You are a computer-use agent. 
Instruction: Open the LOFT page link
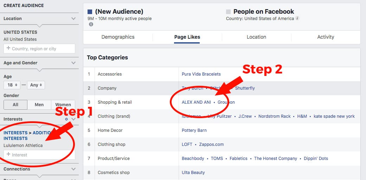(187, 144)
